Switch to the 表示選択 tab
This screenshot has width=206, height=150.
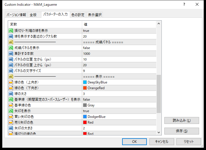(95, 15)
